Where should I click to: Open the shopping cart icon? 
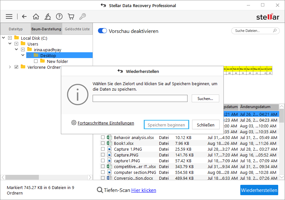71,17
